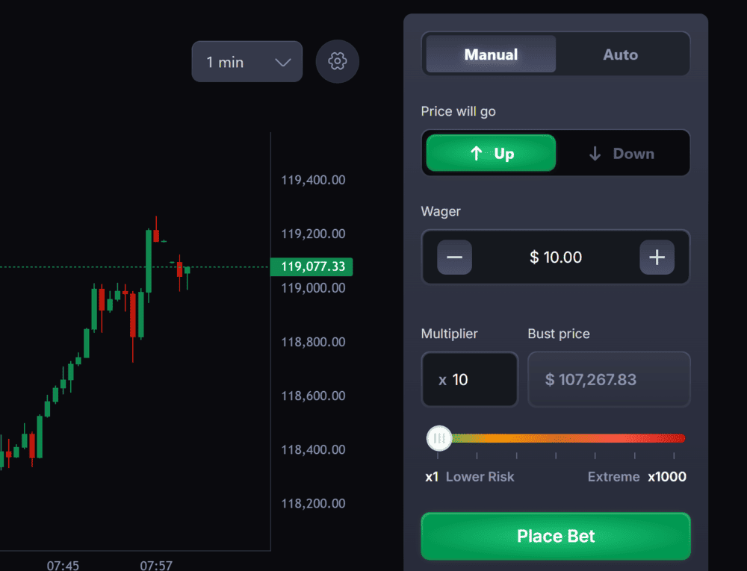Image resolution: width=747 pixels, height=571 pixels.
Task: Click the Bust price field
Action: (x=608, y=380)
